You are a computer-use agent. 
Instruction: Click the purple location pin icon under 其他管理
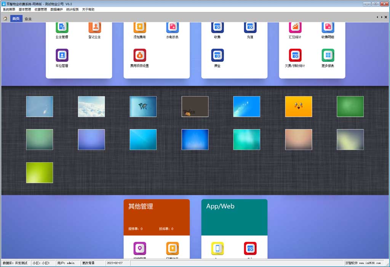(x=139, y=248)
